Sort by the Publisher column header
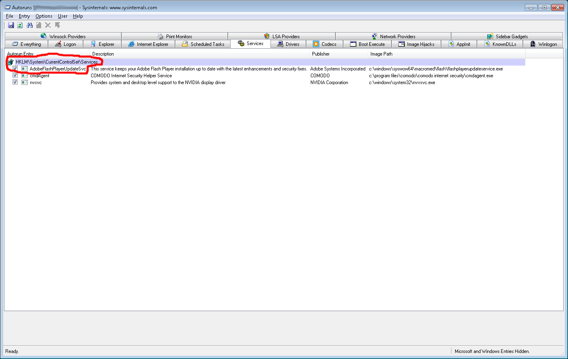Screen dimensions: 568x359 pyautogui.click(x=339, y=54)
